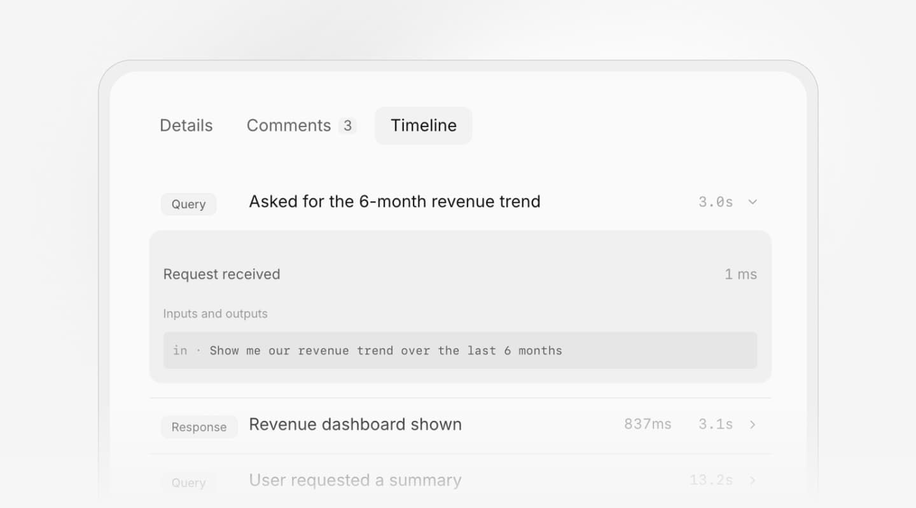Viewport: 916px width, 508px height.
Task: Select 'Asked for the 6-month revenue trend' title
Action: coord(394,202)
